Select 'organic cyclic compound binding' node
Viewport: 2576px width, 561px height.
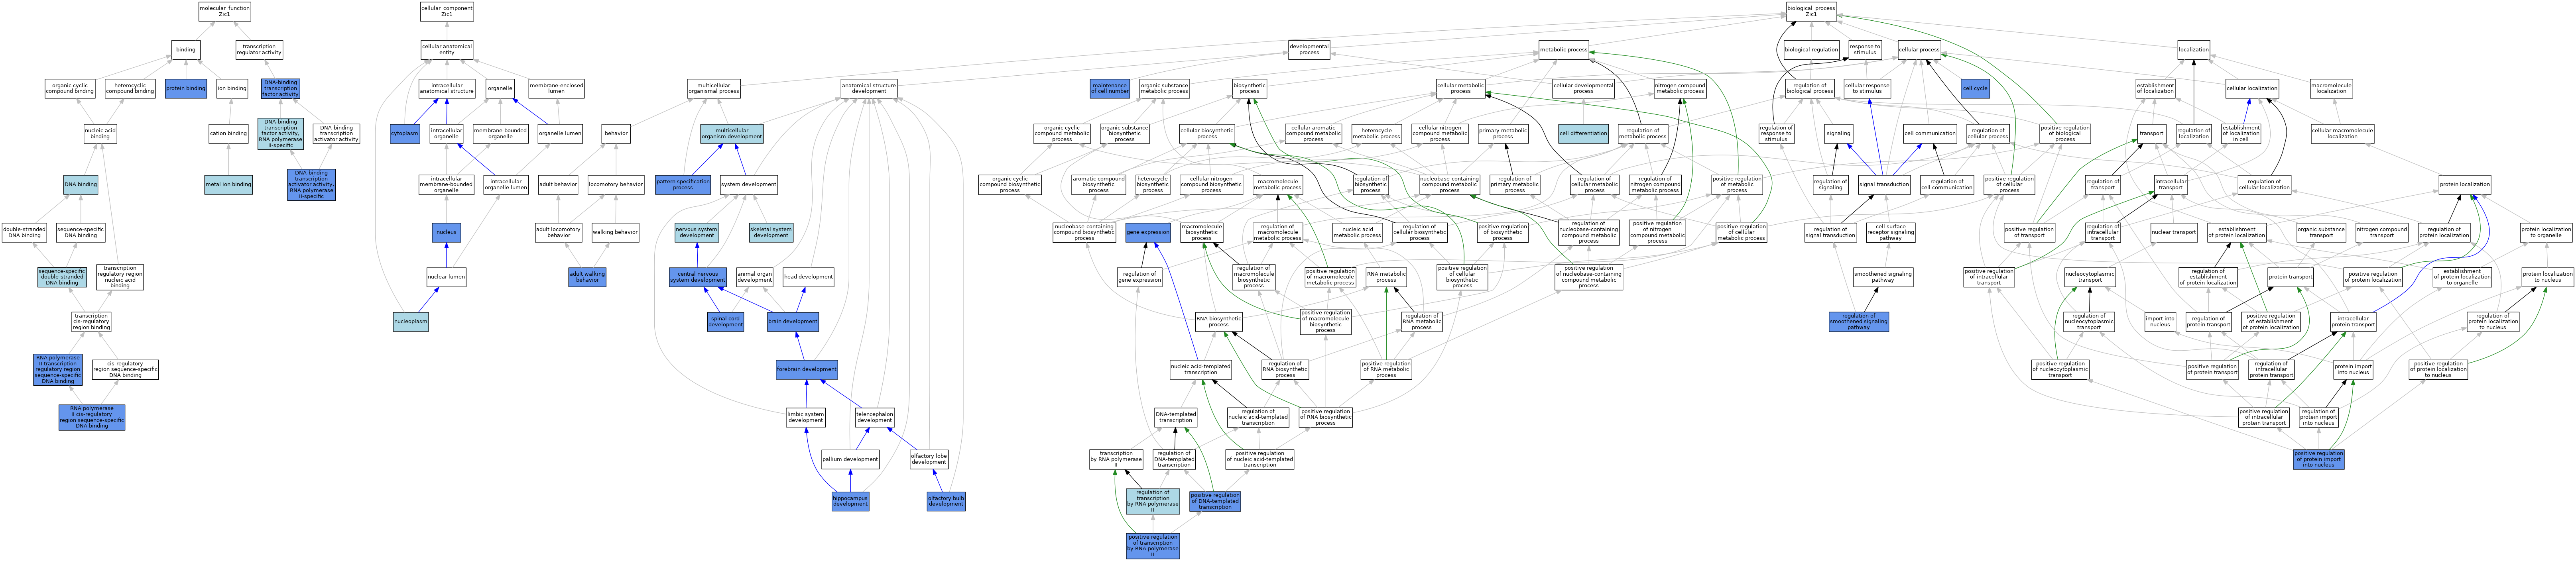tap(70, 88)
